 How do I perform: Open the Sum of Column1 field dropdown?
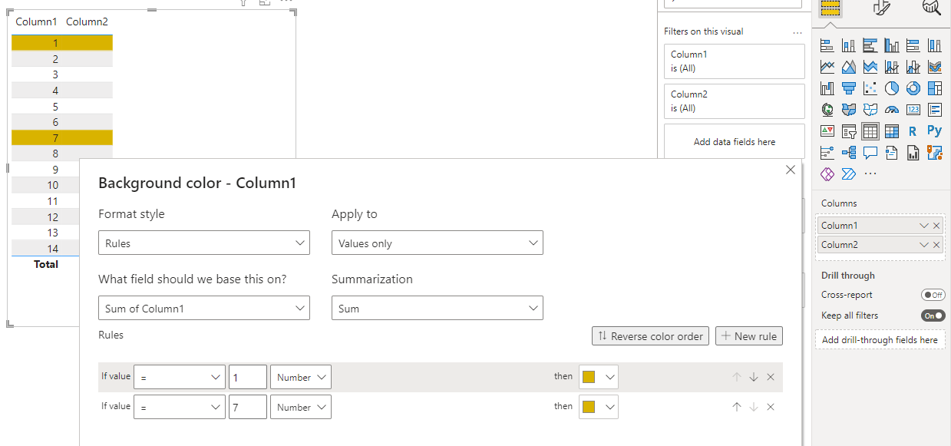pyautogui.click(x=204, y=309)
